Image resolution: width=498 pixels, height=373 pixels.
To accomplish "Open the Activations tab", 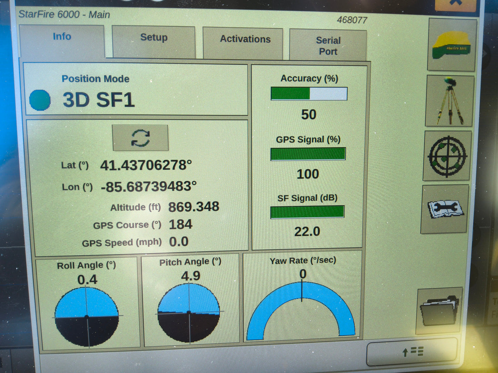I will (245, 39).
